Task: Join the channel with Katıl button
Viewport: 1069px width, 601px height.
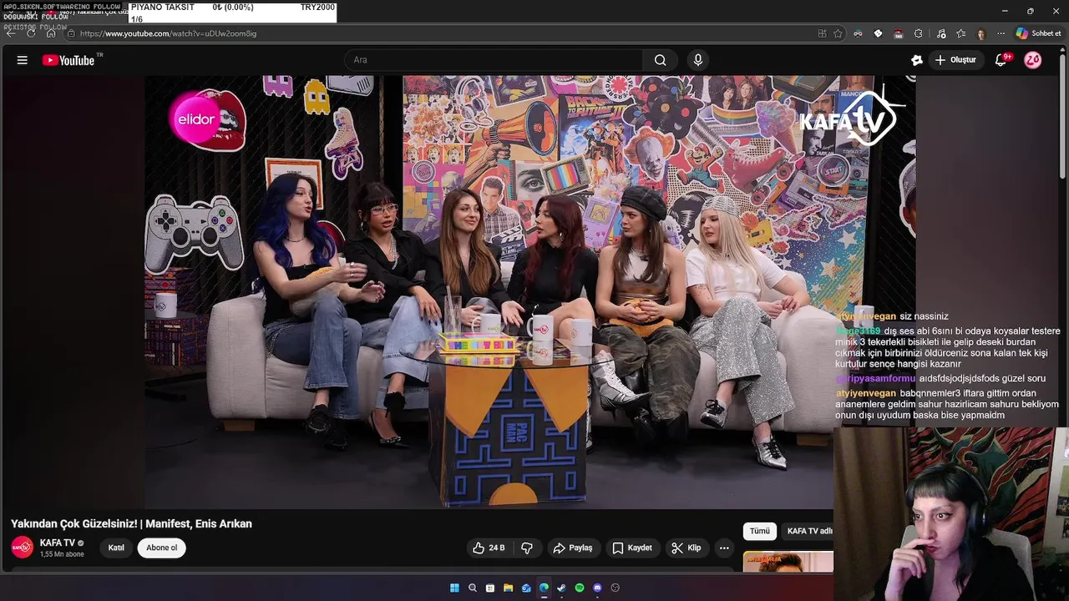Action: [x=116, y=548]
